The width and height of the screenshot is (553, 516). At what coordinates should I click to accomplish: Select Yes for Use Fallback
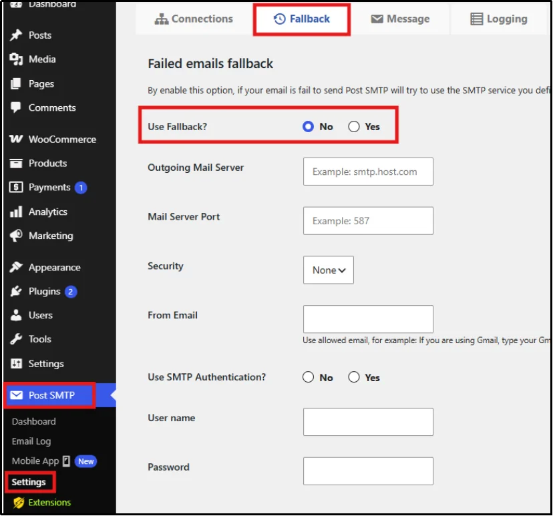point(354,126)
